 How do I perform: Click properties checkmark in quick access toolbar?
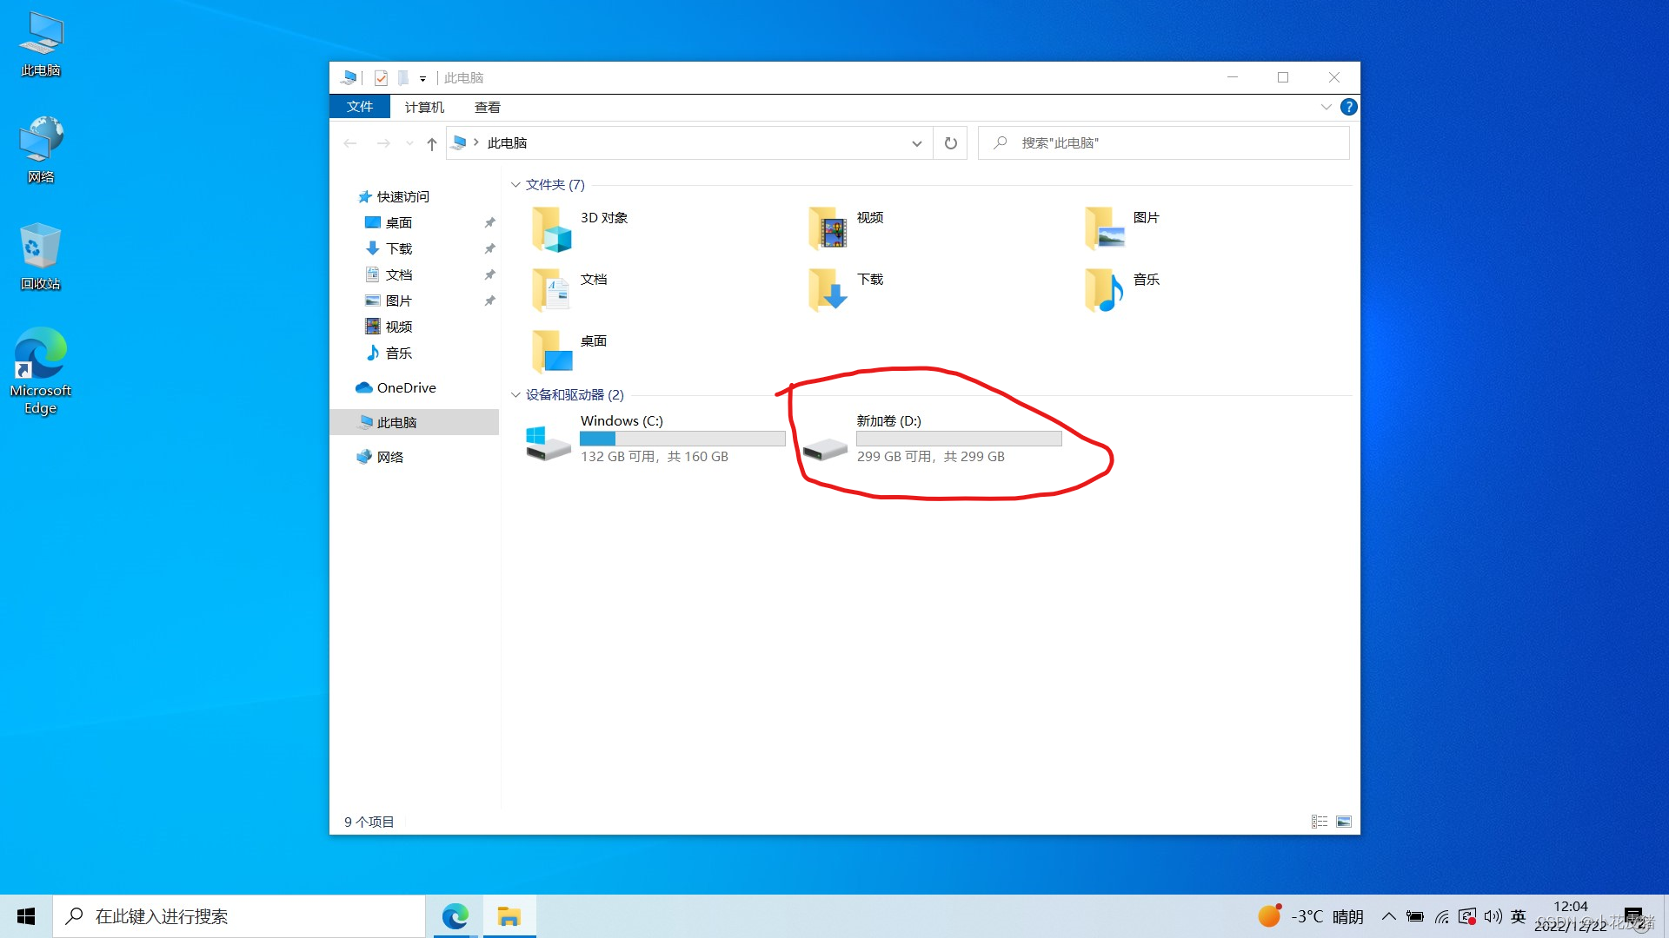pyautogui.click(x=381, y=78)
